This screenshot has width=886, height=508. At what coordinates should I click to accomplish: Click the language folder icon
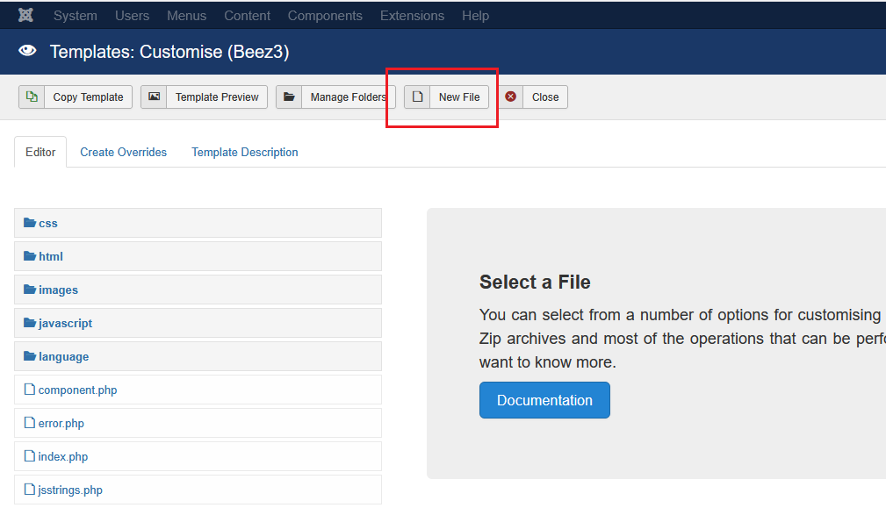29,356
